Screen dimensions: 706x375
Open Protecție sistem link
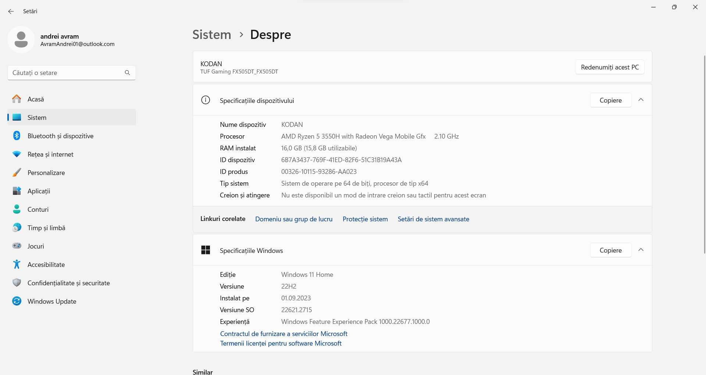(365, 219)
